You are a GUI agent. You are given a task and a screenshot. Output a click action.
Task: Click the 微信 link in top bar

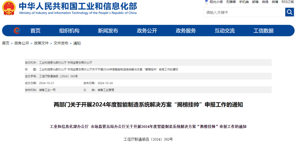point(265,2)
